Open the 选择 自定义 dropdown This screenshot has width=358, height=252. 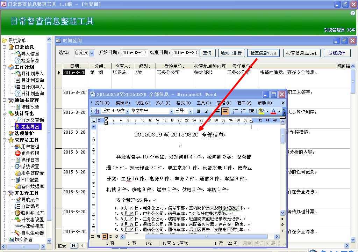pyautogui.click(x=92, y=53)
